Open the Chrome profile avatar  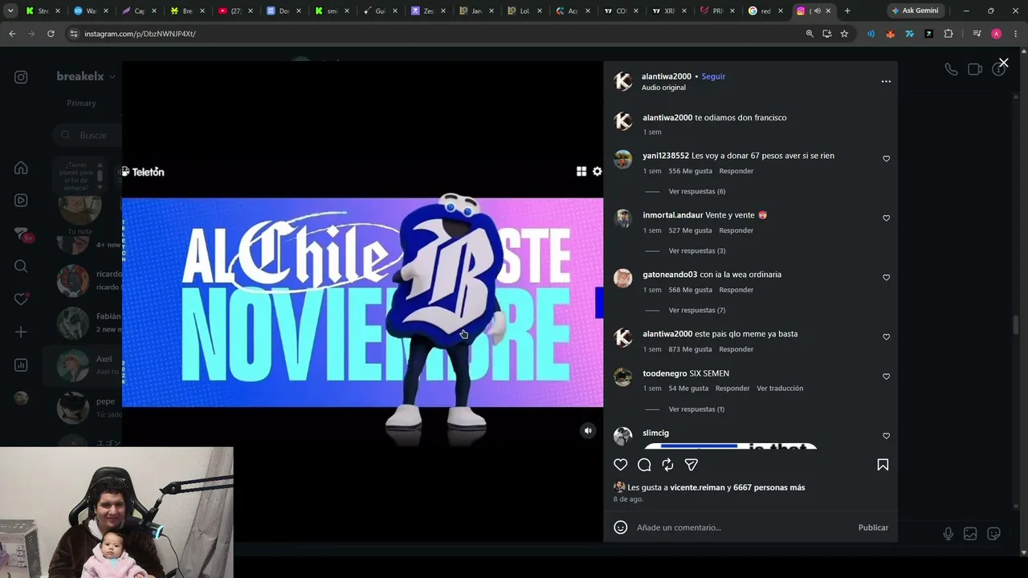click(996, 34)
